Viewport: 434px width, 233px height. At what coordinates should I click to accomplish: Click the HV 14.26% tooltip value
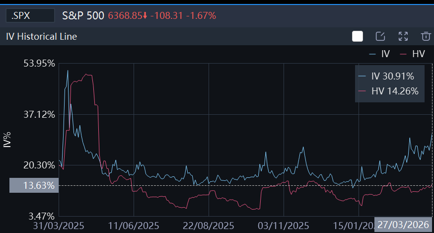click(x=395, y=91)
